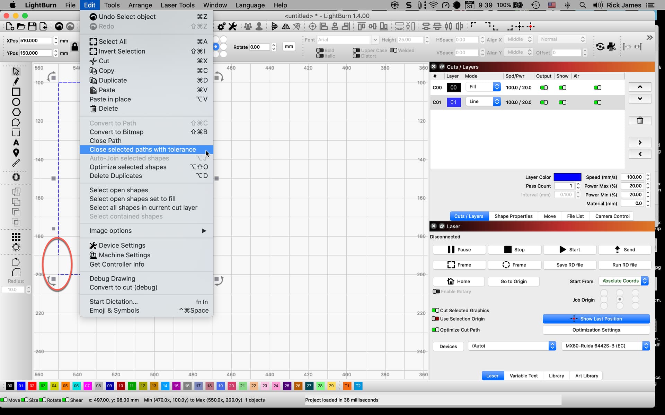
Task: Click the Position Laser marker tool
Action: [16, 153]
